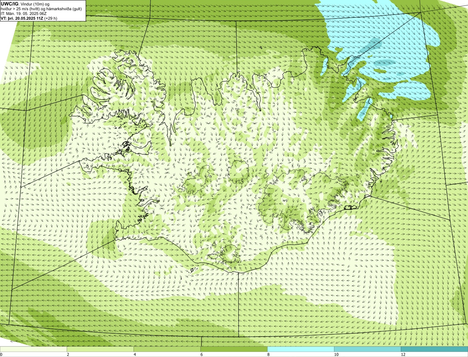Click the legend scale label "10"
The width and height of the screenshot is (468, 357).
tap(336, 354)
